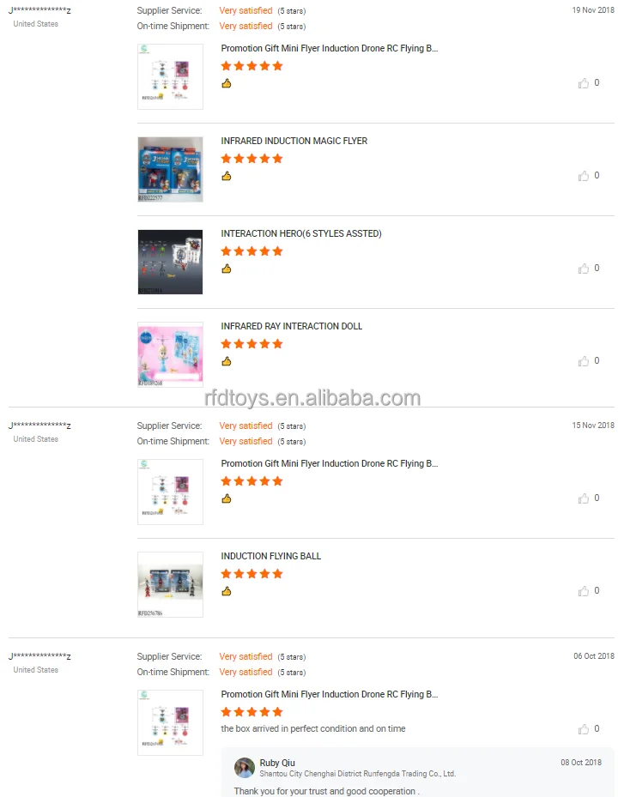This screenshot has width=624, height=797.
Task: Click helpful thumbs-up outline for INFRARED RAY INTERACTION DOLL
Action: pos(584,361)
